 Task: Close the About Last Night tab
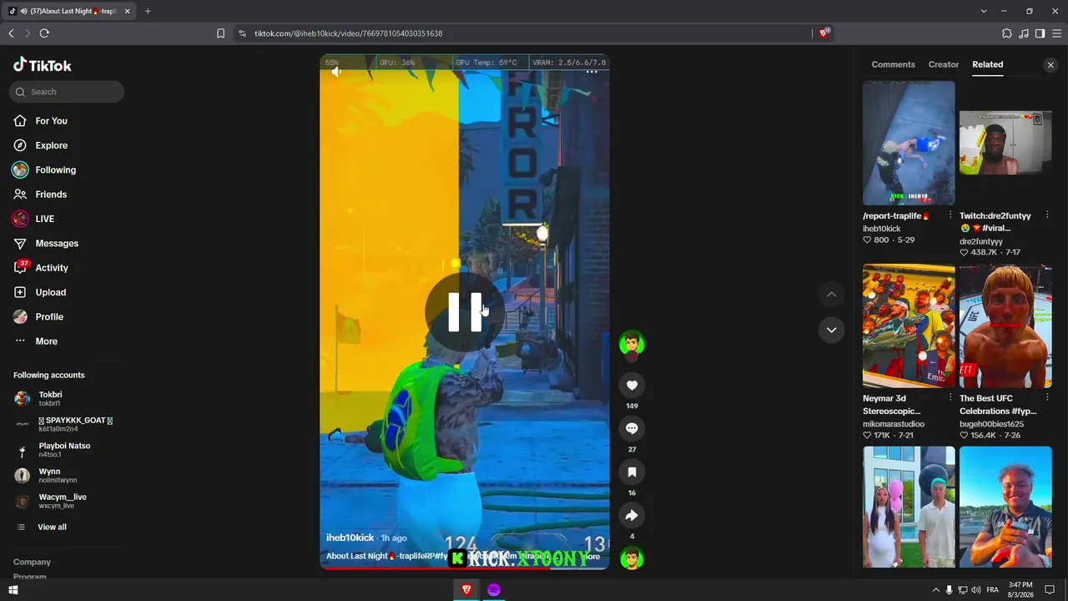tap(127, 12)
